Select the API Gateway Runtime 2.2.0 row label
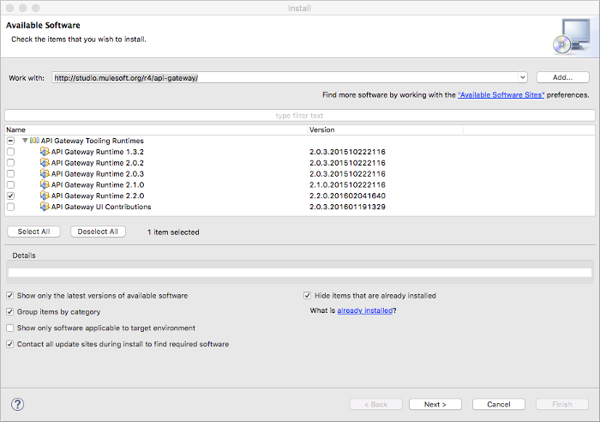 (x=98, y=196)
